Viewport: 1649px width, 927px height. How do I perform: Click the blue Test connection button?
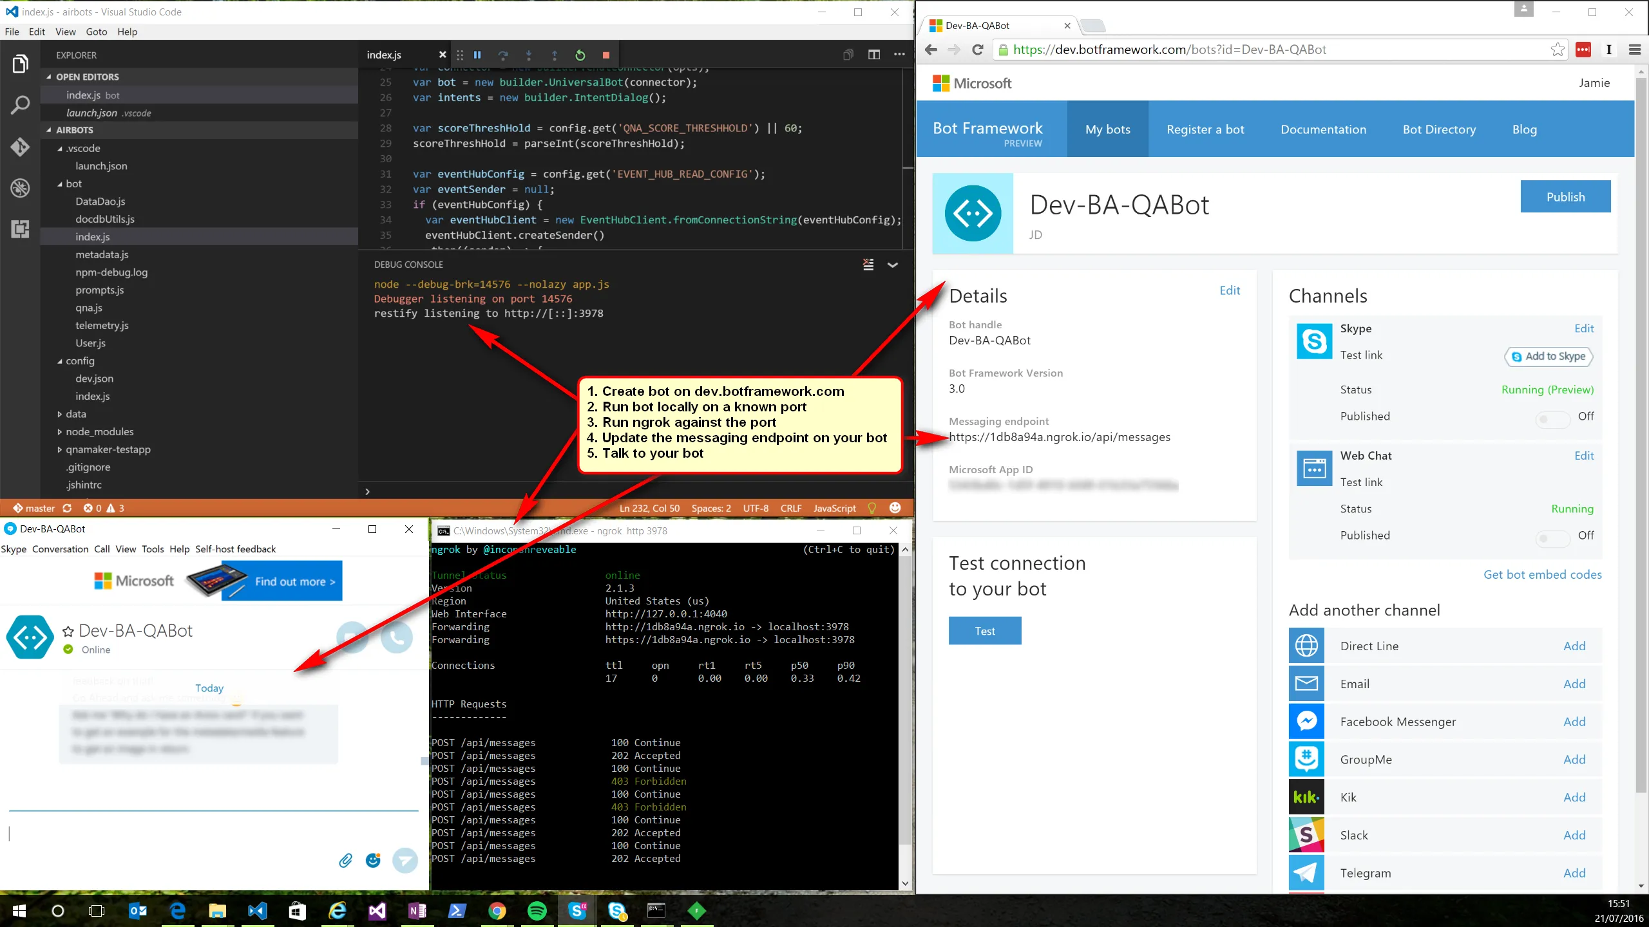click(984, 631)
